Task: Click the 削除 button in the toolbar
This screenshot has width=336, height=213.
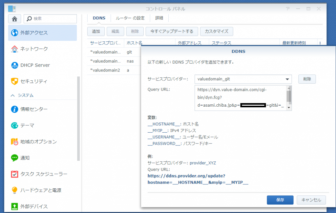Action: 135,32
